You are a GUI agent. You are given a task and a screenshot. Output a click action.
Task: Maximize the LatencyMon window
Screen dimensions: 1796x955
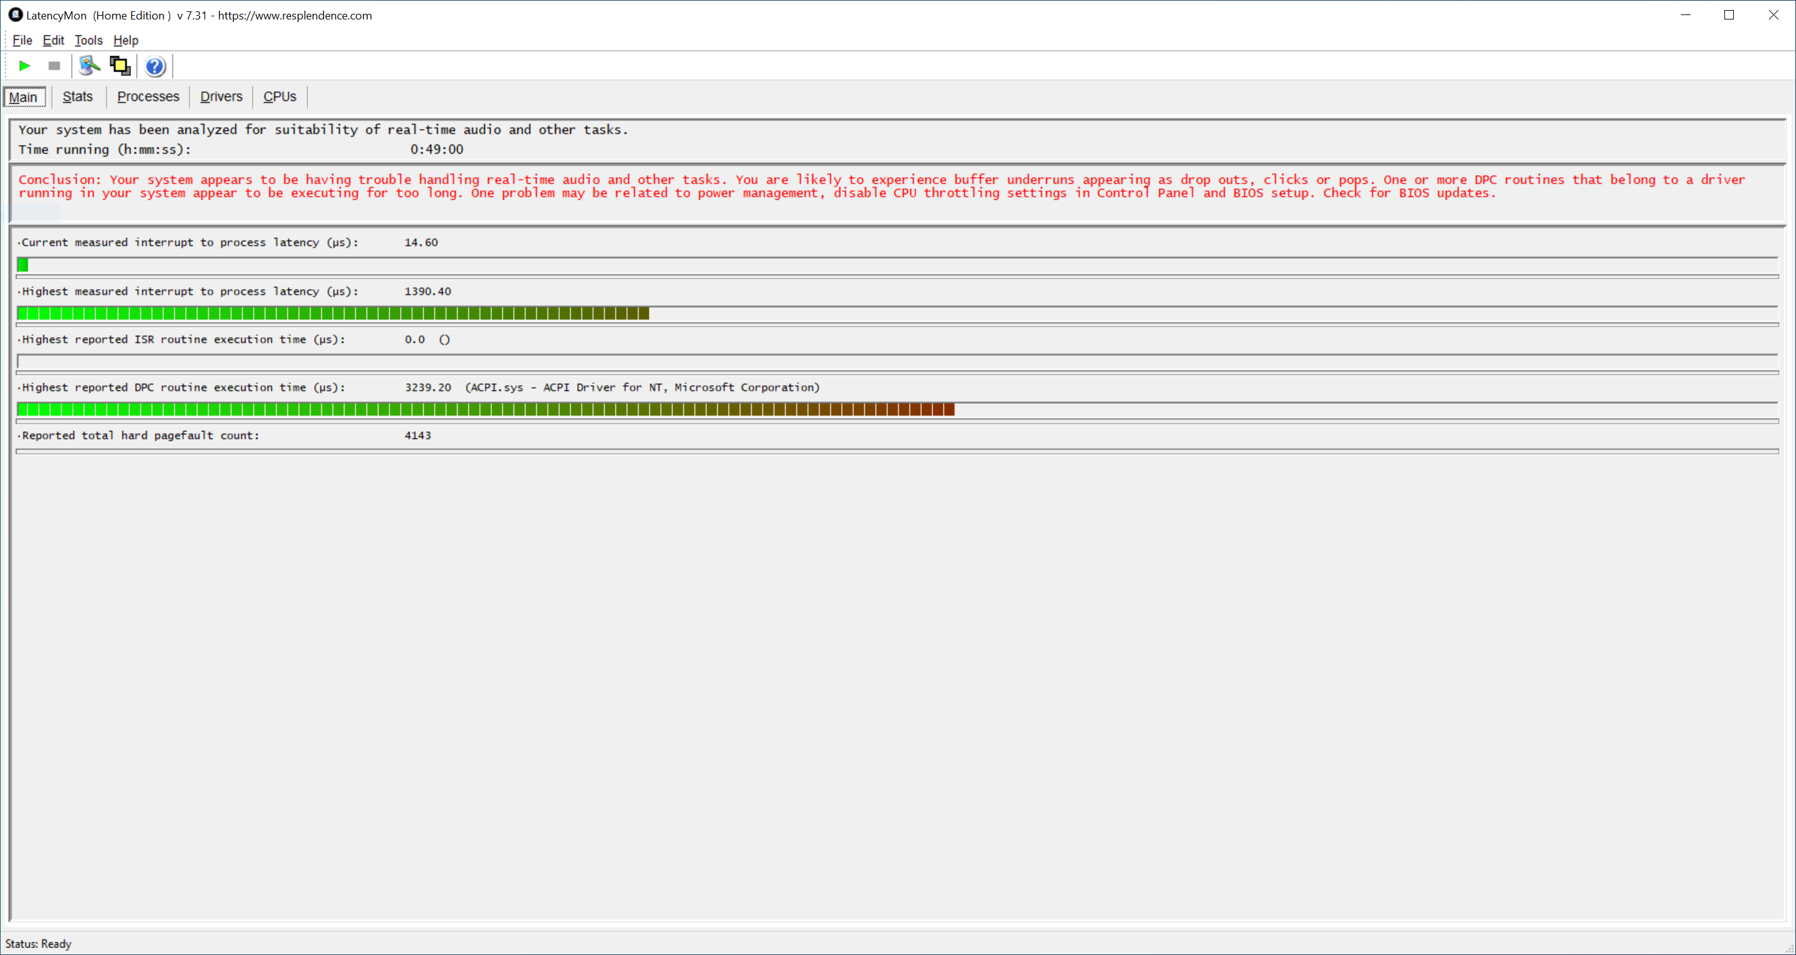(x=1729, y=14)
